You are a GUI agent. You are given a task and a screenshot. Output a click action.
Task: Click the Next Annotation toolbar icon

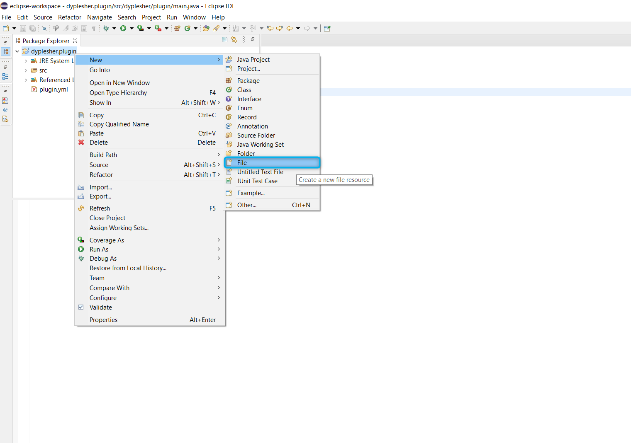click(x=235, y=28)
